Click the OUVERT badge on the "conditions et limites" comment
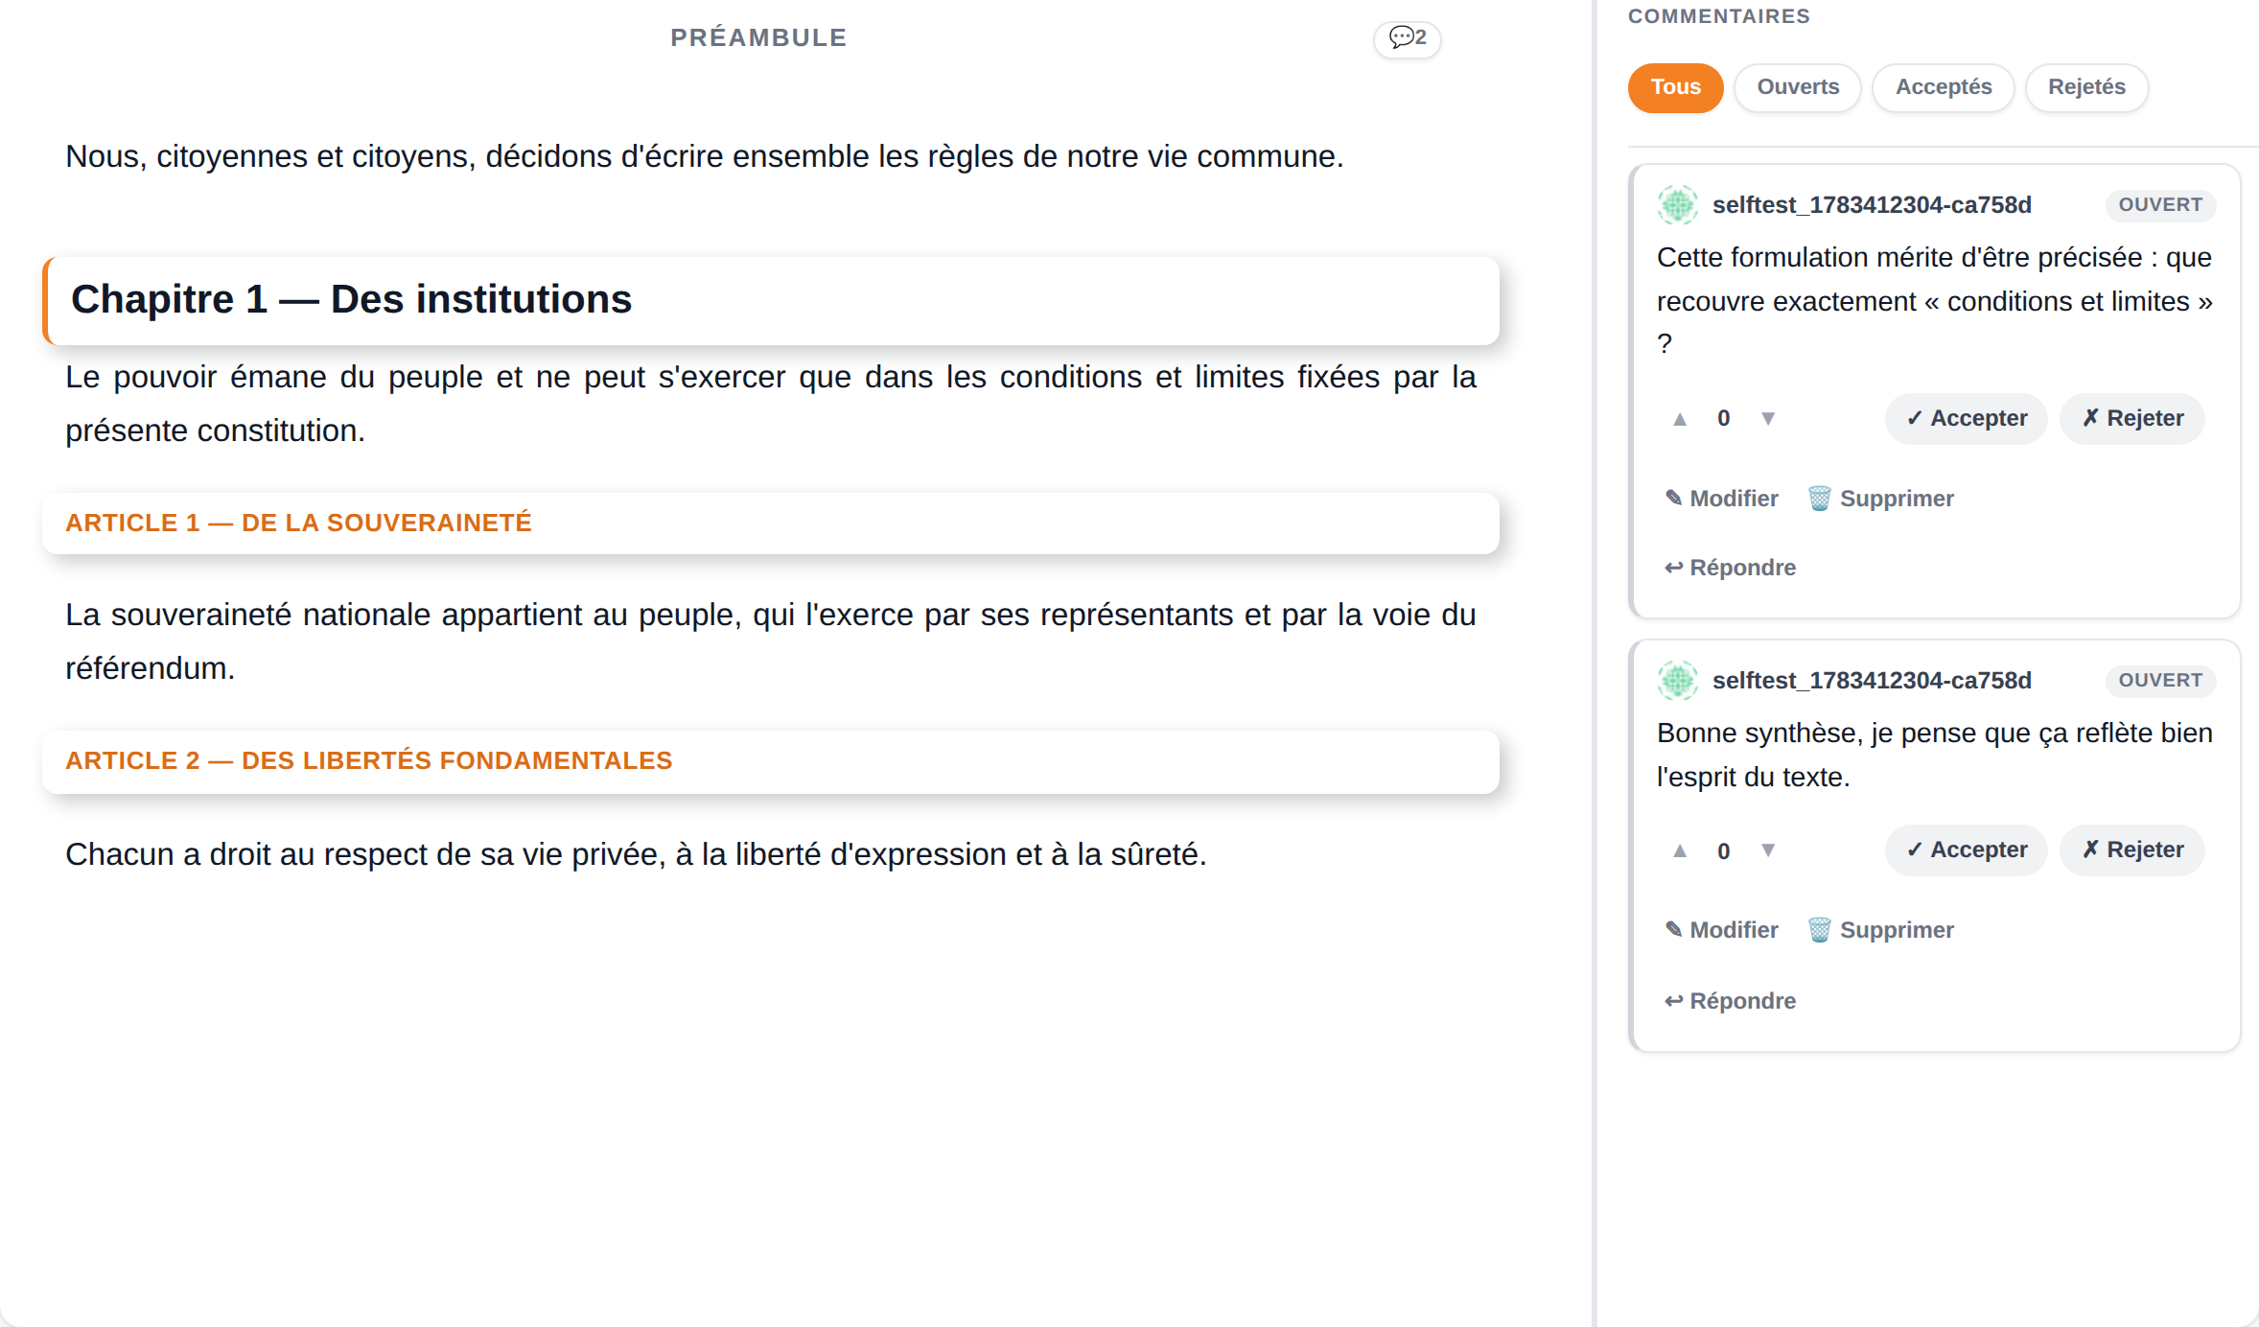2259x1327 pixels. click(x=2160, y=205)
